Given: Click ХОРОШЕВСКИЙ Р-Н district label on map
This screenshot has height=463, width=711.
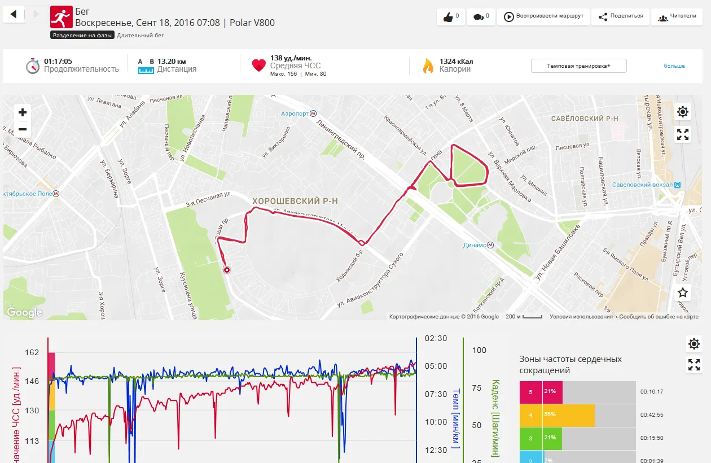Looking at the screenshot, I should [295, 201].
